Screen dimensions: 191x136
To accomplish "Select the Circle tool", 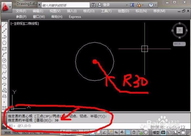I will [x=4, y=60].
